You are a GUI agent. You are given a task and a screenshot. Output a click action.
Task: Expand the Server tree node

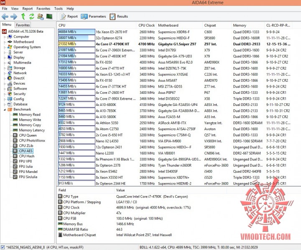click(x=5, y=52)
